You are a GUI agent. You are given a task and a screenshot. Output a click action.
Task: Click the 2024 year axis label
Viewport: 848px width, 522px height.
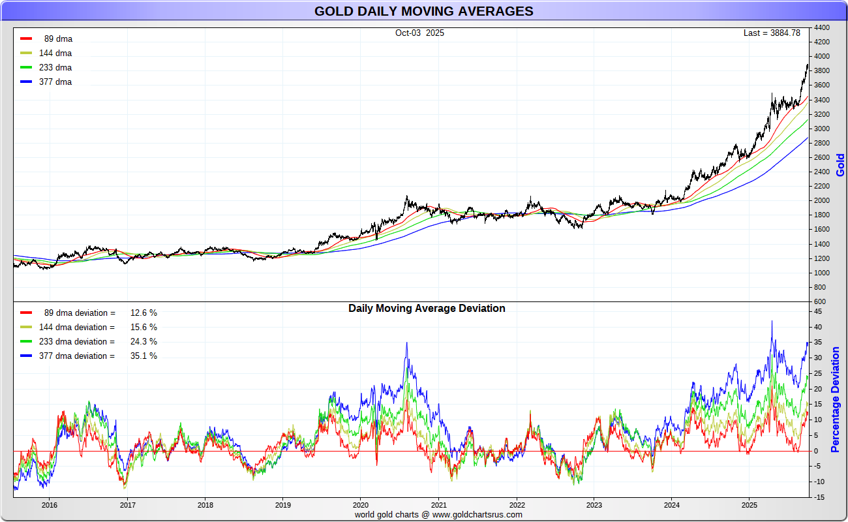coord(672,505)
